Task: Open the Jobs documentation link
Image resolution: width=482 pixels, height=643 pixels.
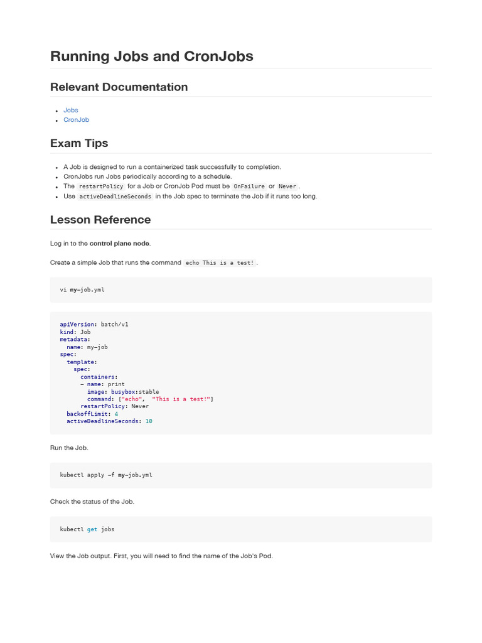Action: pyautogui.click(x=70, y=110)
